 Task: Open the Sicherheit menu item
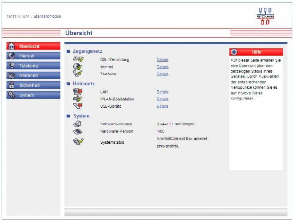(x=33, y=85)
